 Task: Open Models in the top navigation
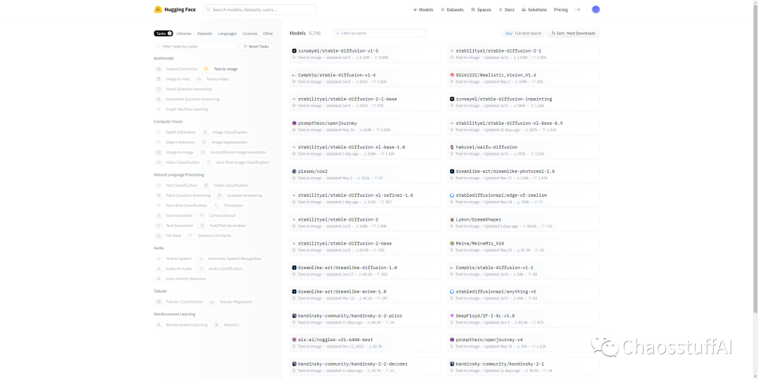[x=423, y=10]
